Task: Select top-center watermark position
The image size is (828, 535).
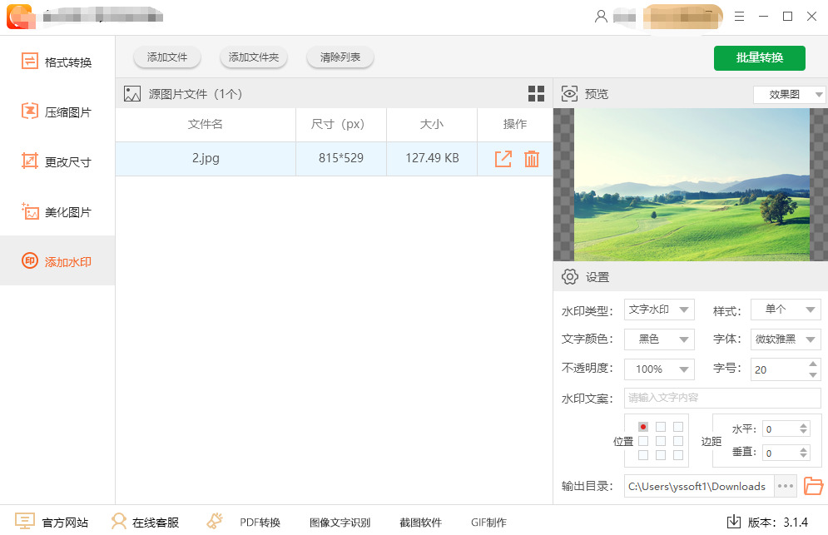Action: [x=661, y=427]
